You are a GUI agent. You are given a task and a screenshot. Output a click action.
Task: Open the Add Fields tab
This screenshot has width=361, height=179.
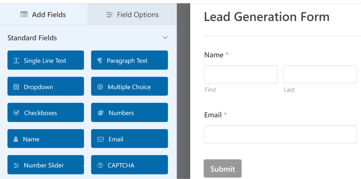[x=44, y=14]
